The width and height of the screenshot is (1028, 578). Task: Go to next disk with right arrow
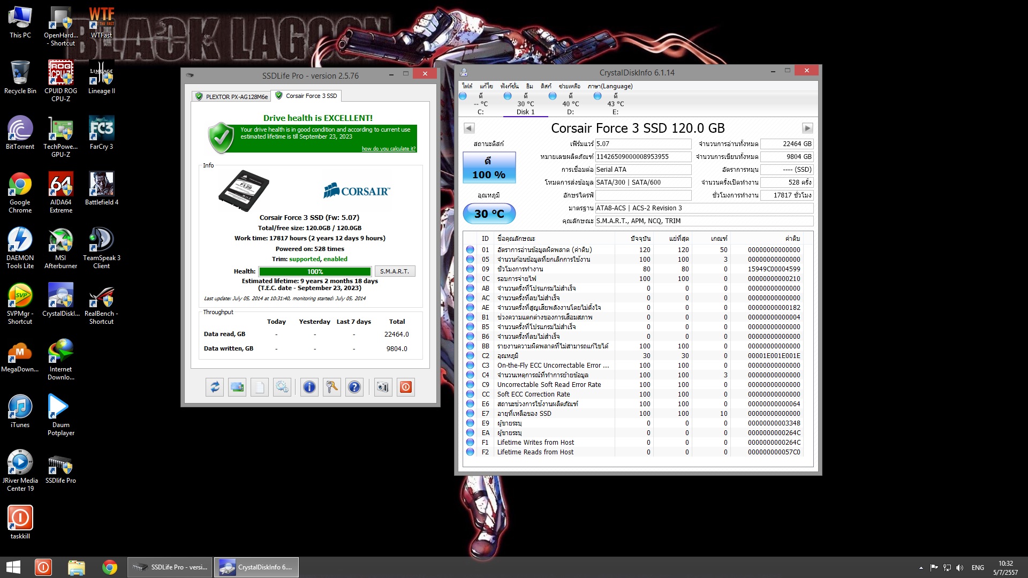(x=807, y=128)
